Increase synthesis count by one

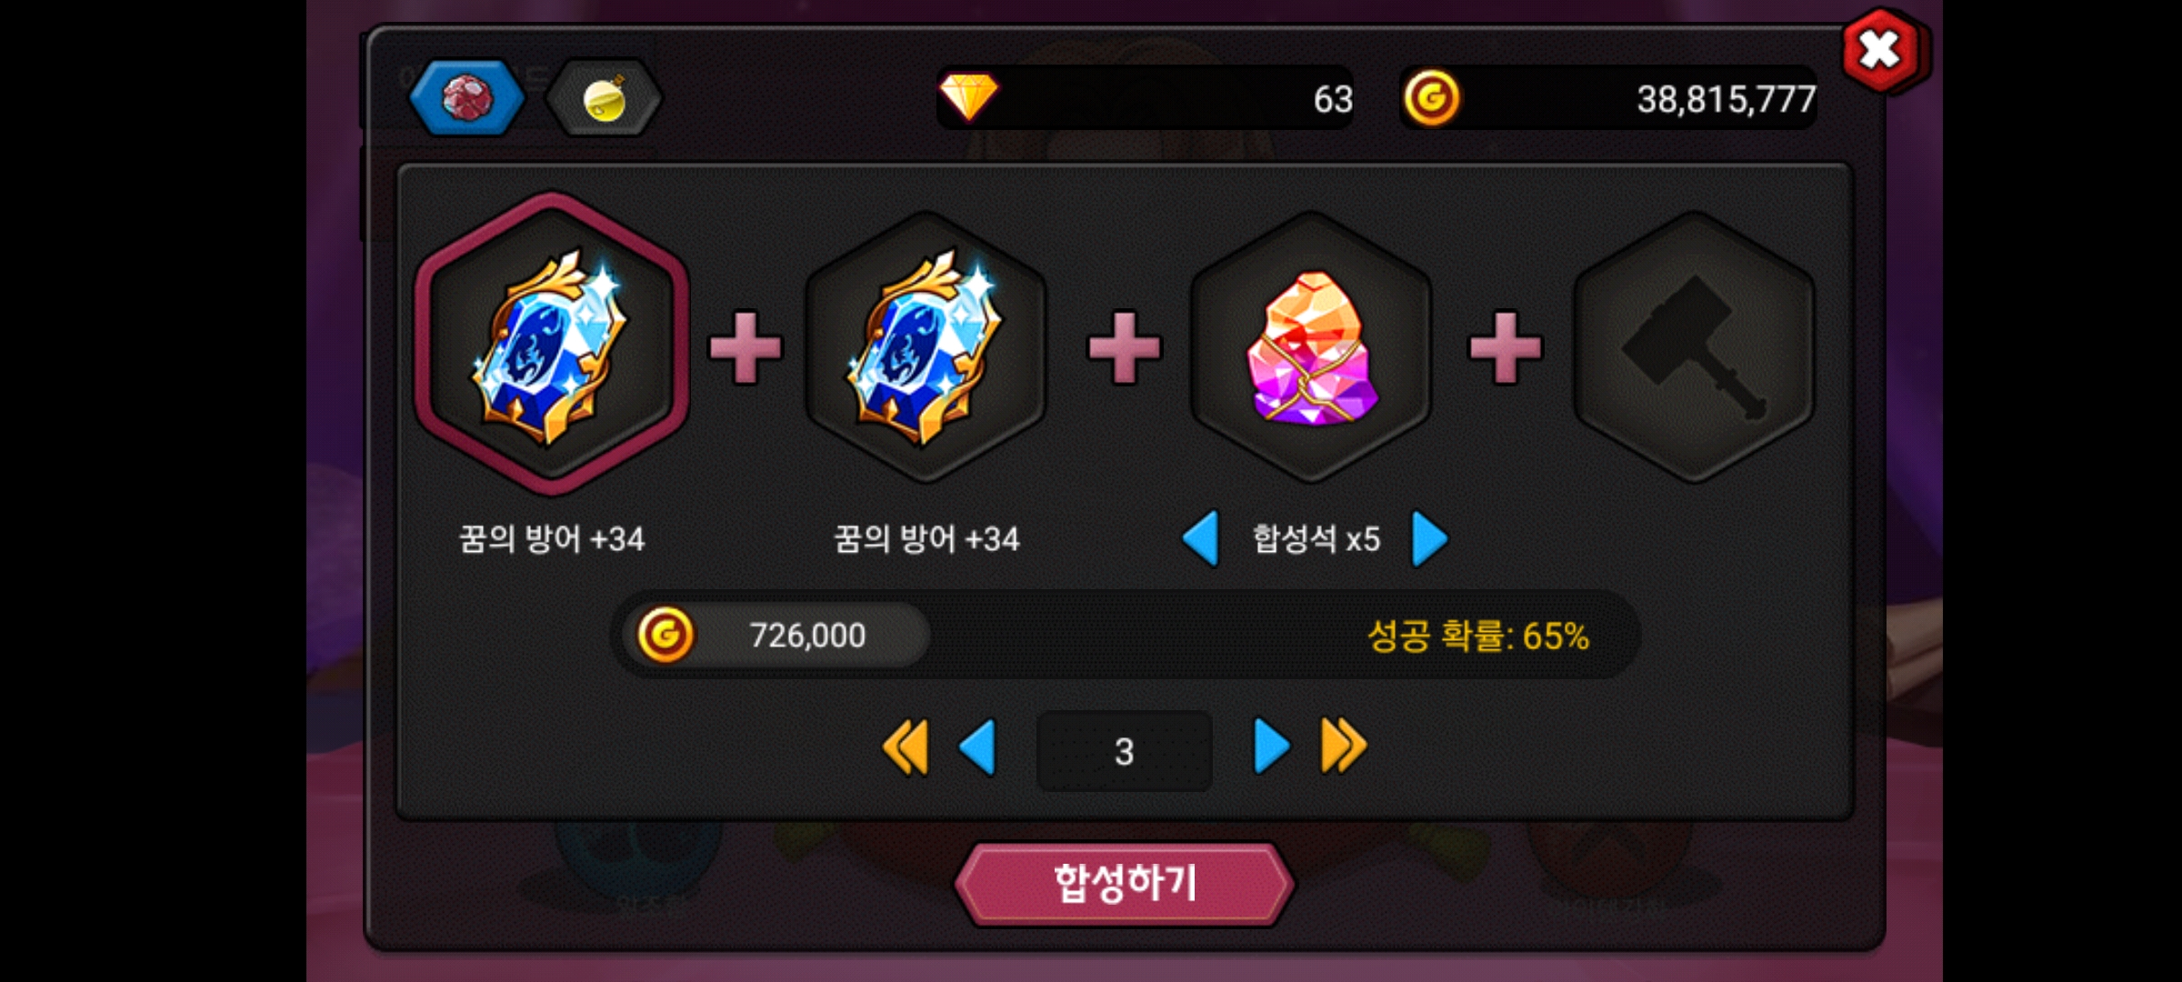click(1271, 747)
